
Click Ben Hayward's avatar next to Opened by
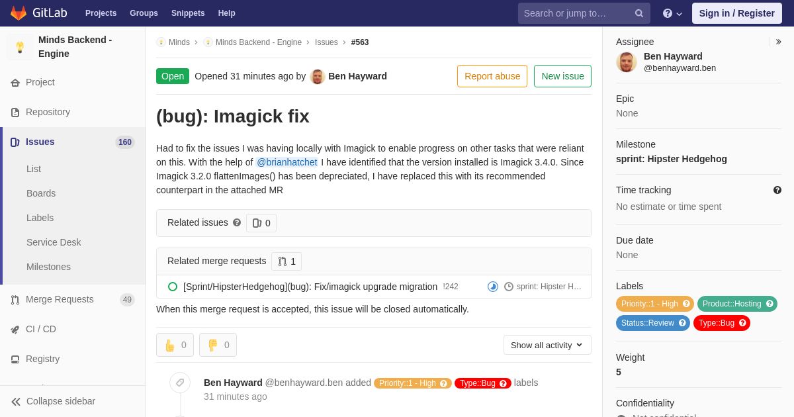click(x=318, y=77)
